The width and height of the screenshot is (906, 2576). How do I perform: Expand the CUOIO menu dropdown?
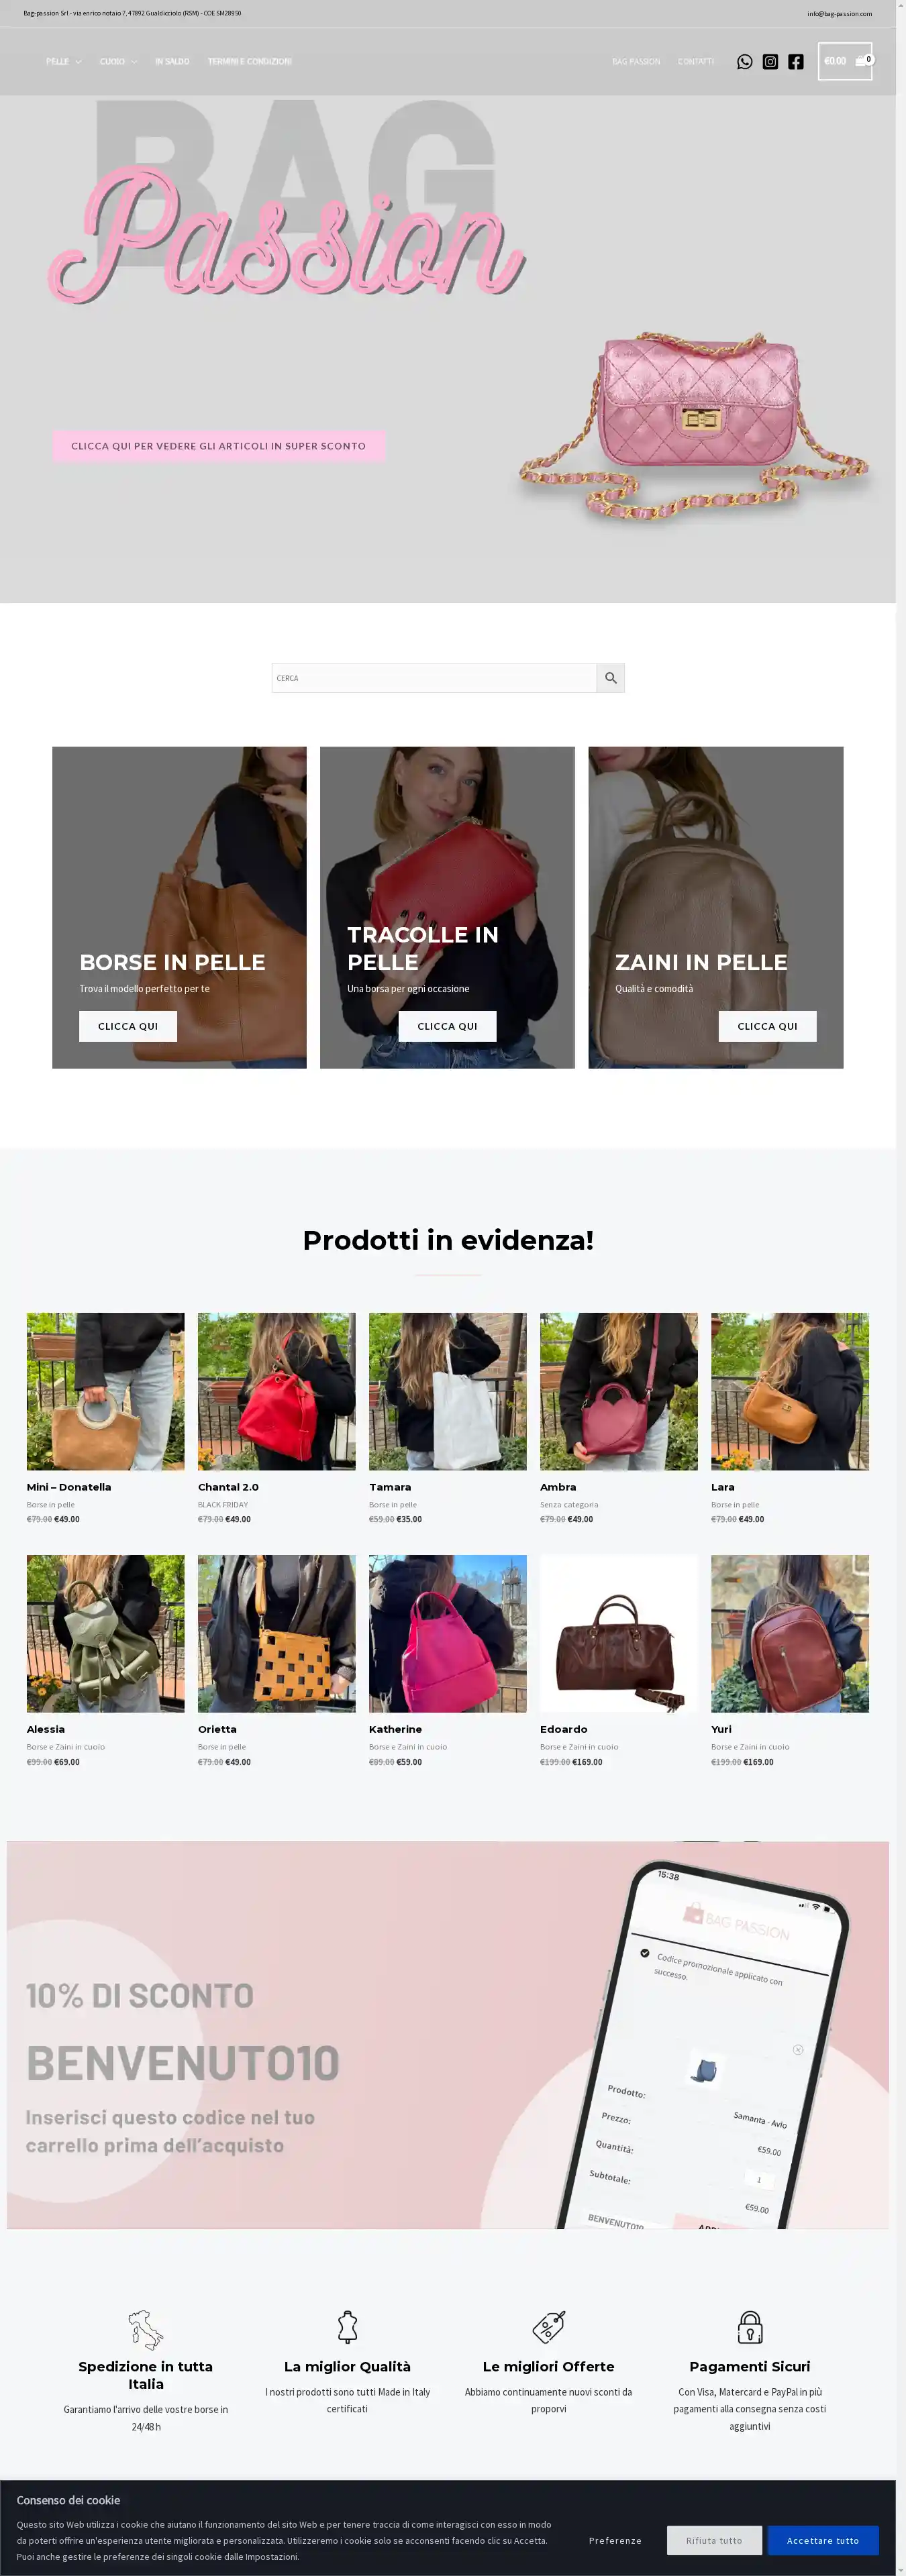pyautogui.click(x=118, y=62)
